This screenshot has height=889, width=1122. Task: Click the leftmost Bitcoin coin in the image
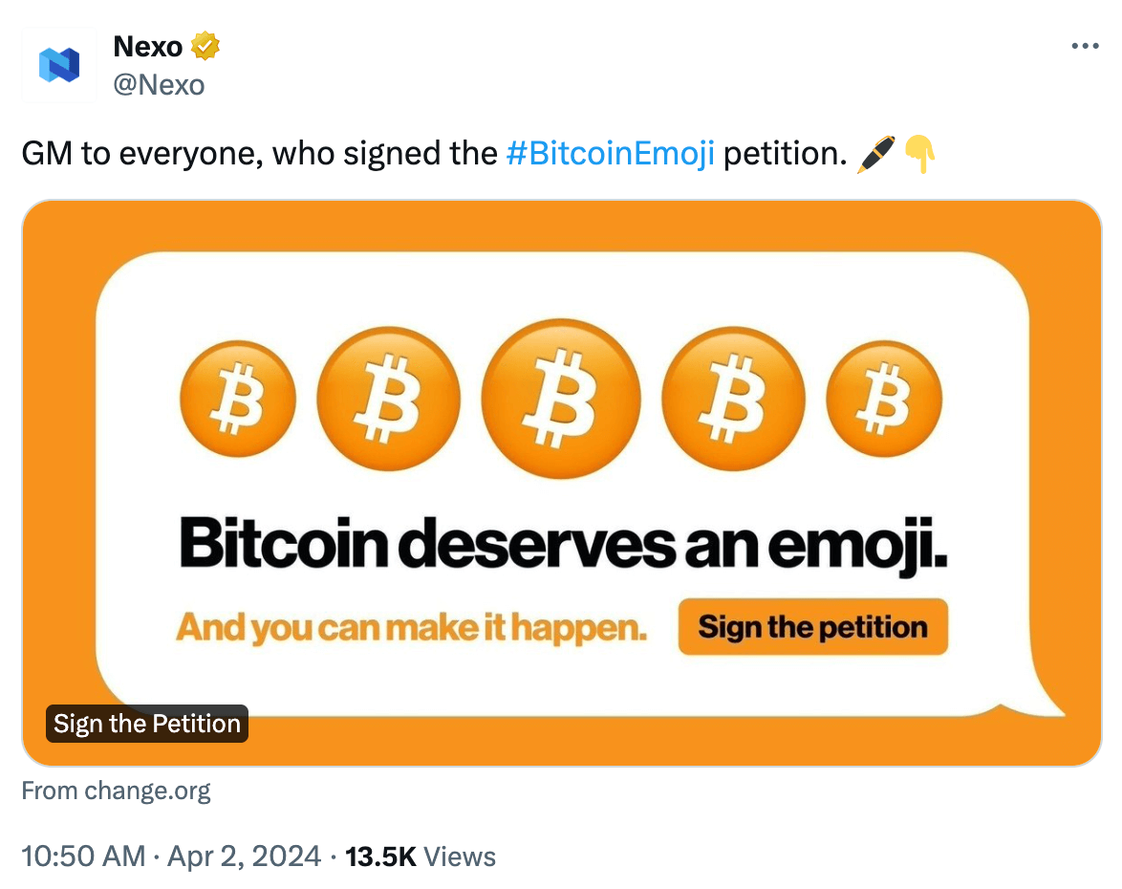[237, 399]
